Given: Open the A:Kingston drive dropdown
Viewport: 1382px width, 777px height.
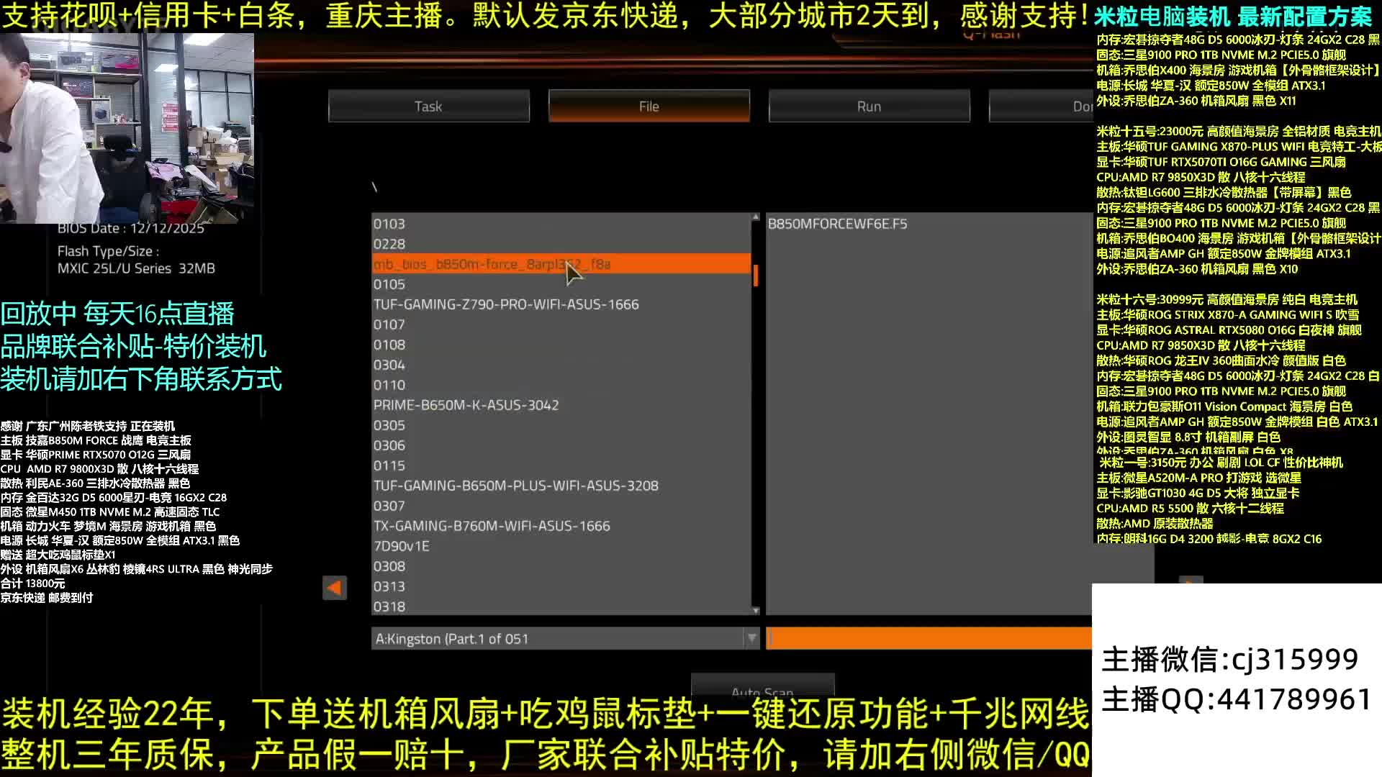Looking at the screenshot, I should pyautogui.click(x=751, y=638).
